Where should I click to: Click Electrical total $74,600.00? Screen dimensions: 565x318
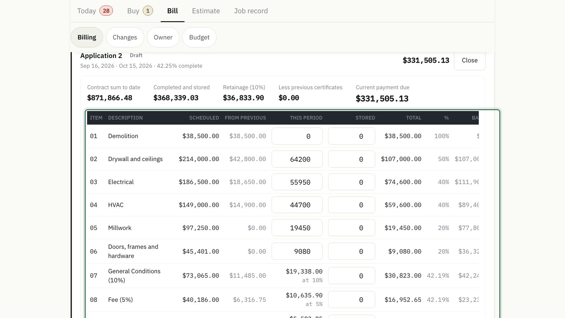tap(403, 182)
